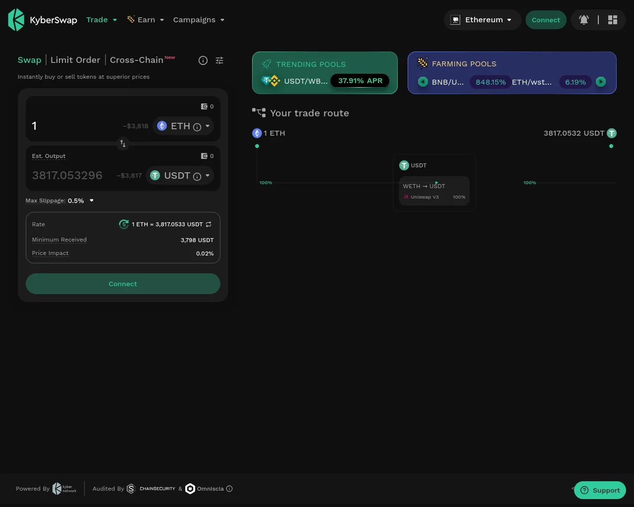
Task: Click the large Connect wallet button
Action: point(123,284)
